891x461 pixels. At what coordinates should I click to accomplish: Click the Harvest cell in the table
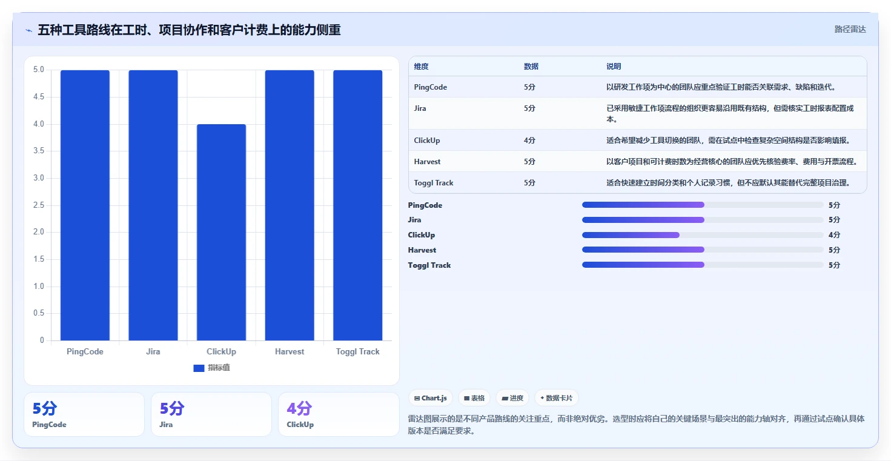(x=427, y=162)
